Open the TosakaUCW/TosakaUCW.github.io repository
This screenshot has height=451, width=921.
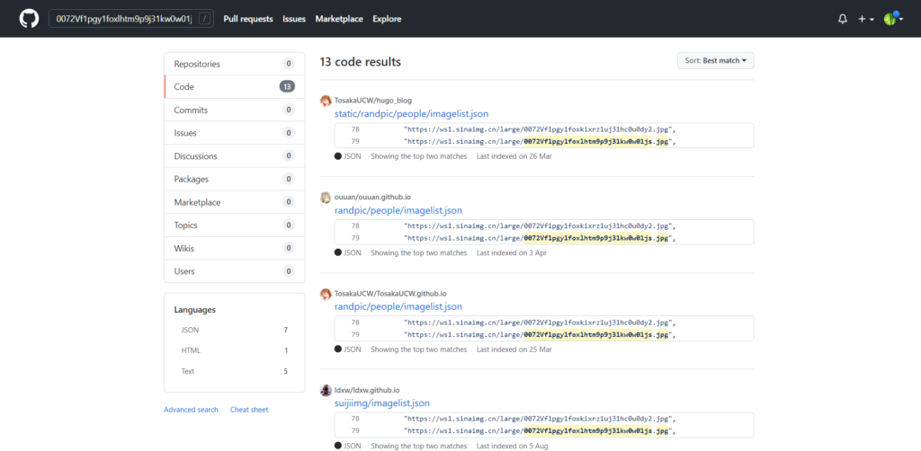(390, 294)
